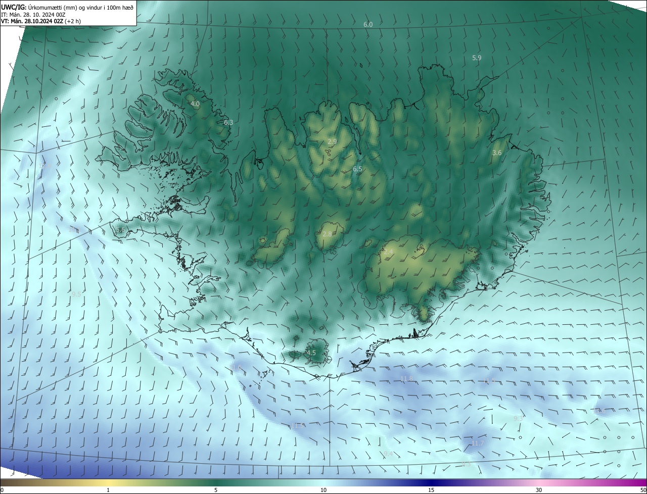Viewport: 647px width, 494px height.
Task: Click the VT: Mán. 28.10.2024 02Z (+2 h) line
Action: 40,21
